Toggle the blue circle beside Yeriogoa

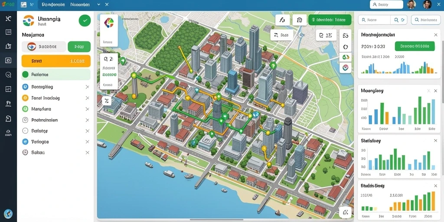[25, 142]
